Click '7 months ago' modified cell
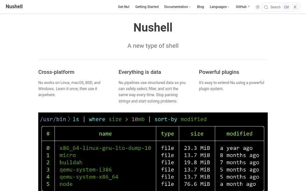 239,163
